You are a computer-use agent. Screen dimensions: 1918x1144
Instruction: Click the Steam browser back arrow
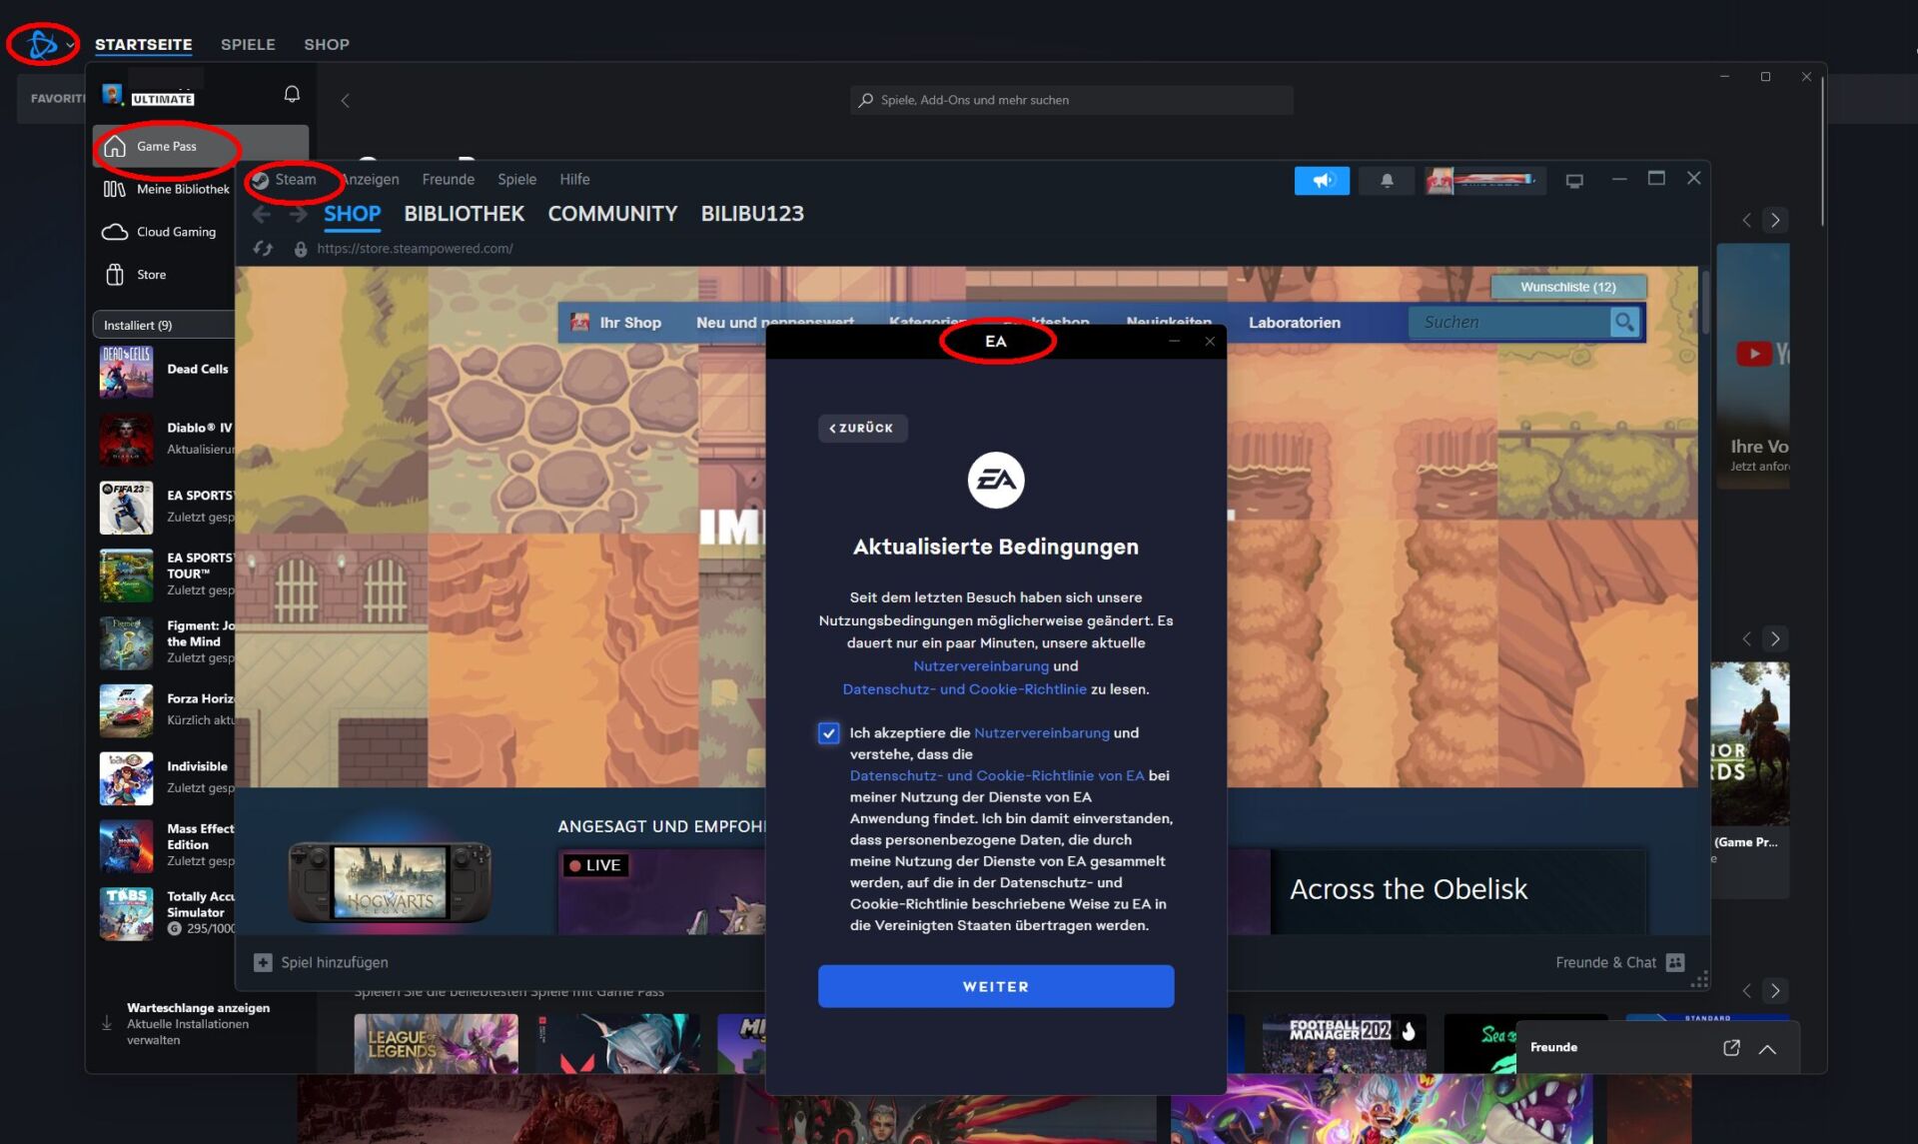pos(262,214)
